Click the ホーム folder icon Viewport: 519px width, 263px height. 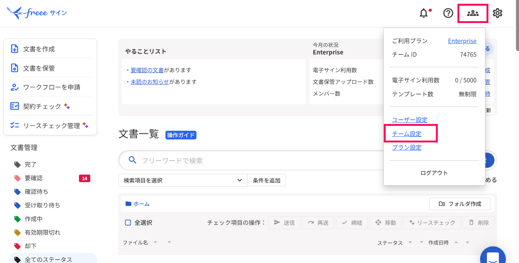128,204
